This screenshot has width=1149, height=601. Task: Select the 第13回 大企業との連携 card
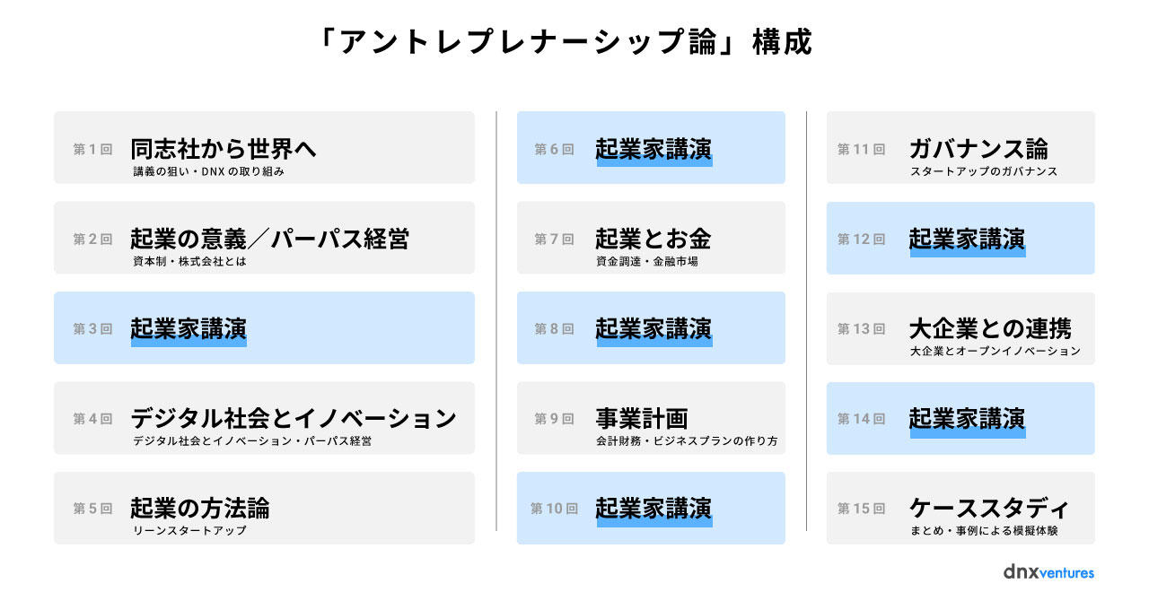960,327
